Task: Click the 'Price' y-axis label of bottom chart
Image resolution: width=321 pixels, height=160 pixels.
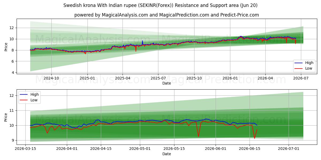Action: (6, 117)
